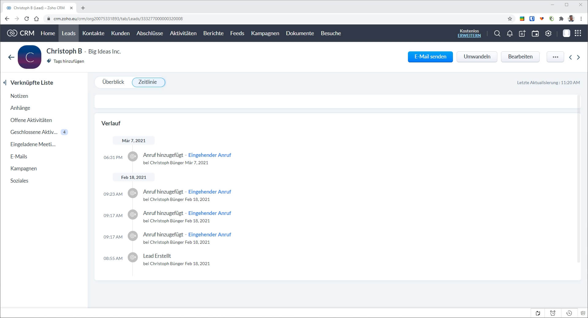Click the E-Mail senden button
Image resolution: width=588 pixels, height=318 pixels.
(430, 57)
